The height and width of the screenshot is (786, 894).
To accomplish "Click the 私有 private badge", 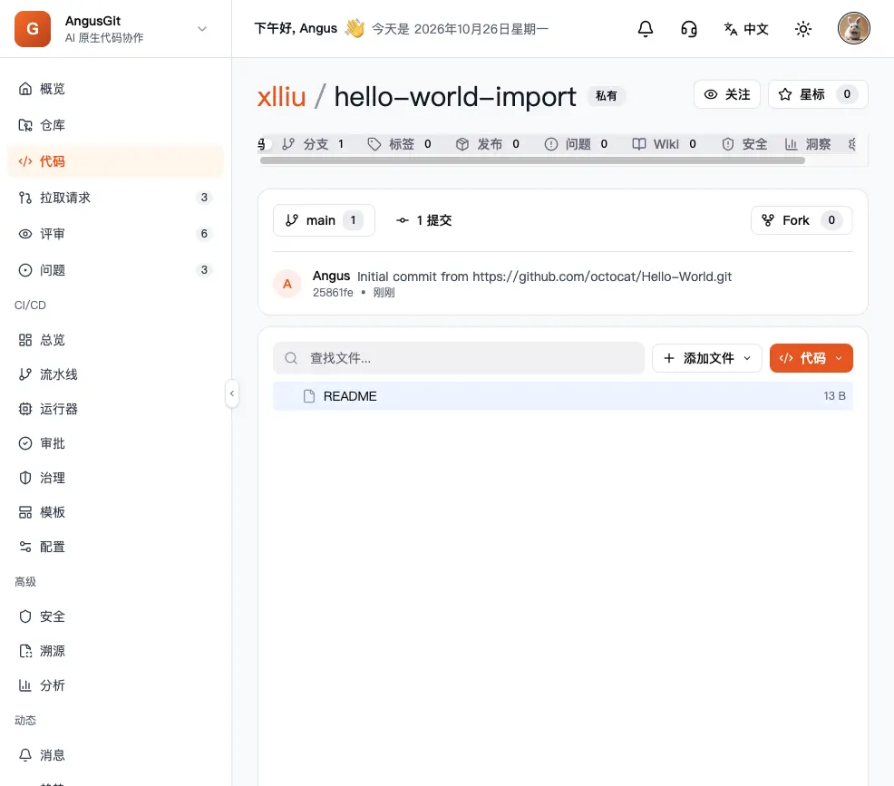I will click(606, 96).
